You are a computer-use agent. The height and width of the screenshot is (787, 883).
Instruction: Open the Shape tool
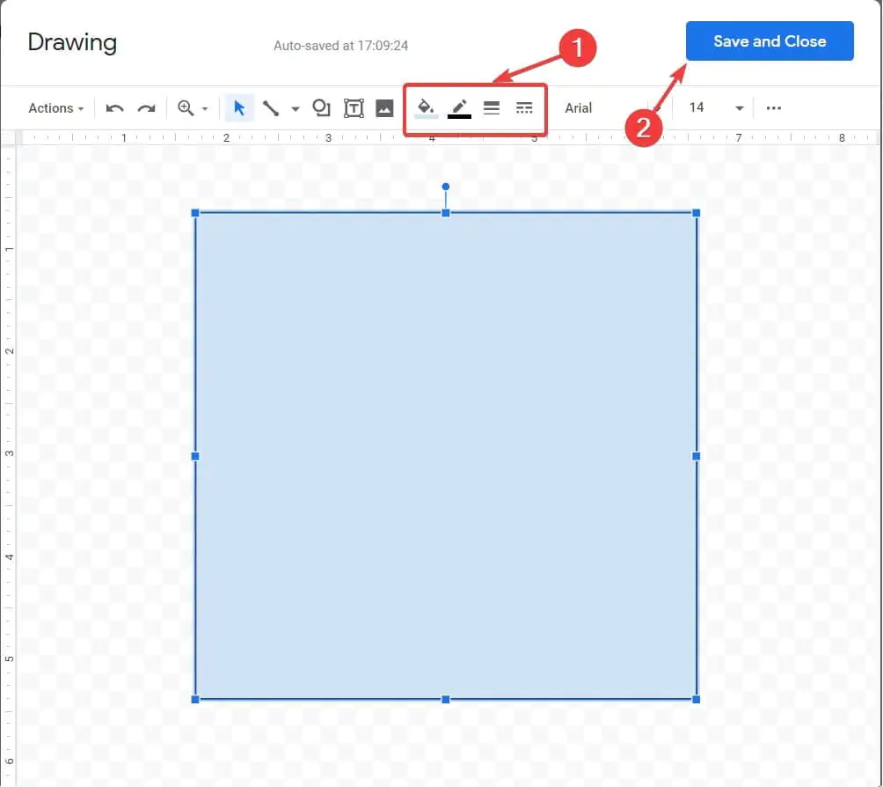tap(321, 107)
